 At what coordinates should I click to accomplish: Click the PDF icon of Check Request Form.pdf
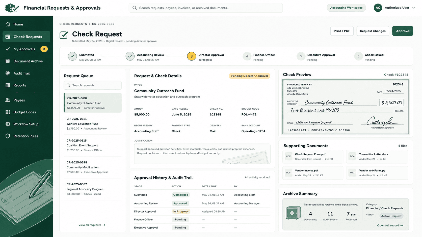[288, 156]
